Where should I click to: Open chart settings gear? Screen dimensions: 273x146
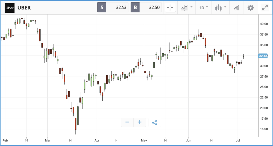coord(251,8)
